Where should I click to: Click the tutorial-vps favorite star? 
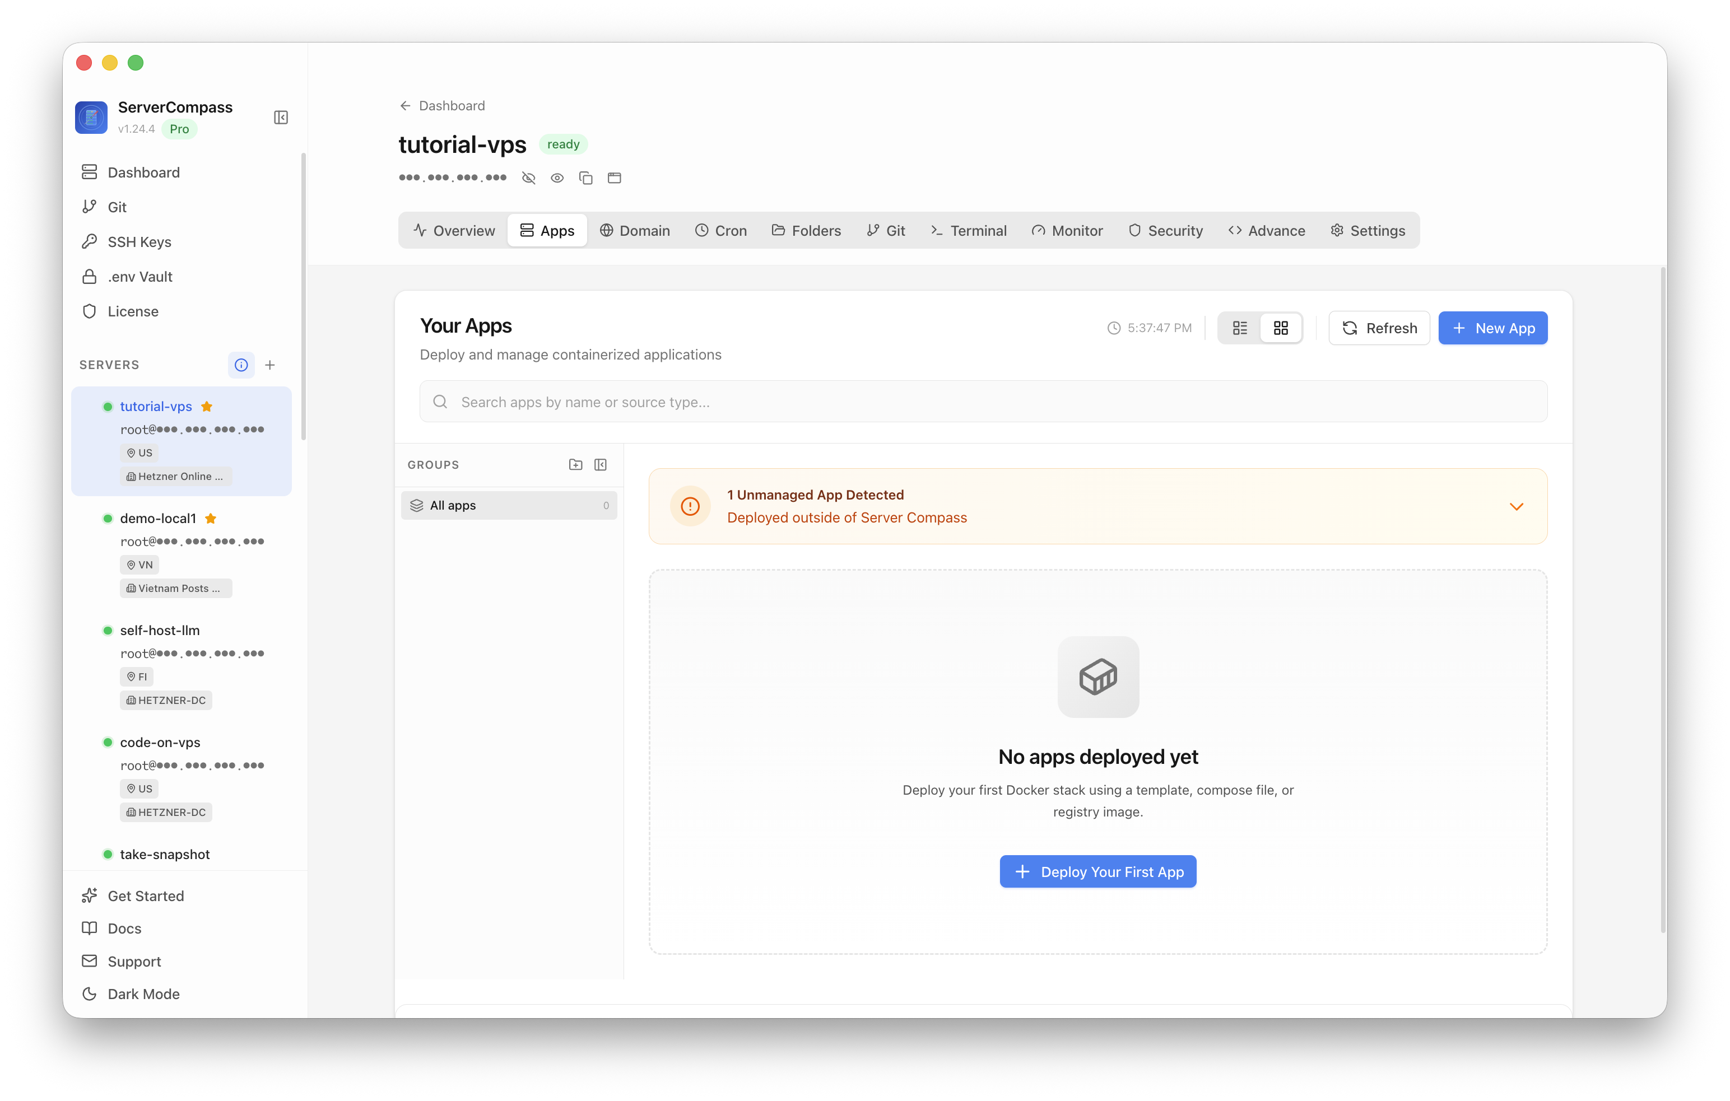pyautogui.click(x=207, y=407)
